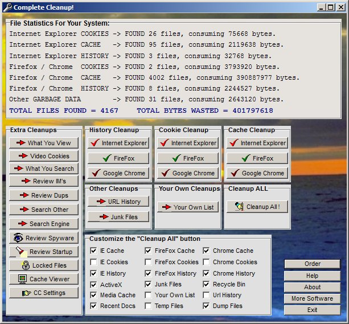
Task: Click the red arrow on URL History
Action: 101,202
